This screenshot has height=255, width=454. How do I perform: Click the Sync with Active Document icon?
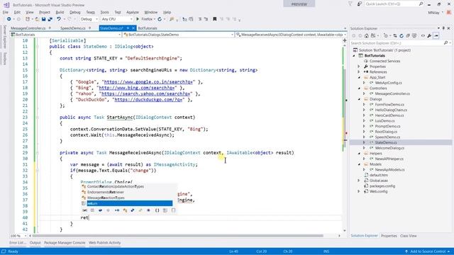tap(394, 36)
